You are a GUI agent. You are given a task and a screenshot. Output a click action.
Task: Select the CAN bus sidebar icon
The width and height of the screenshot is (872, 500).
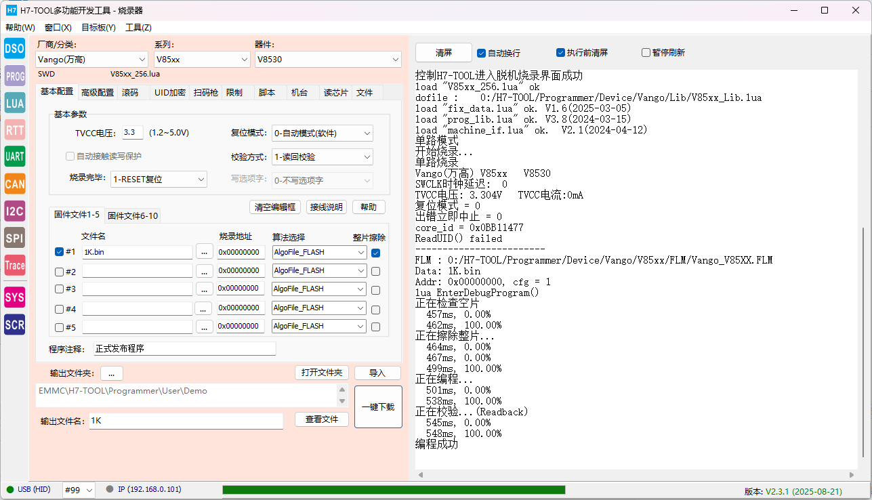click(14, 184)
